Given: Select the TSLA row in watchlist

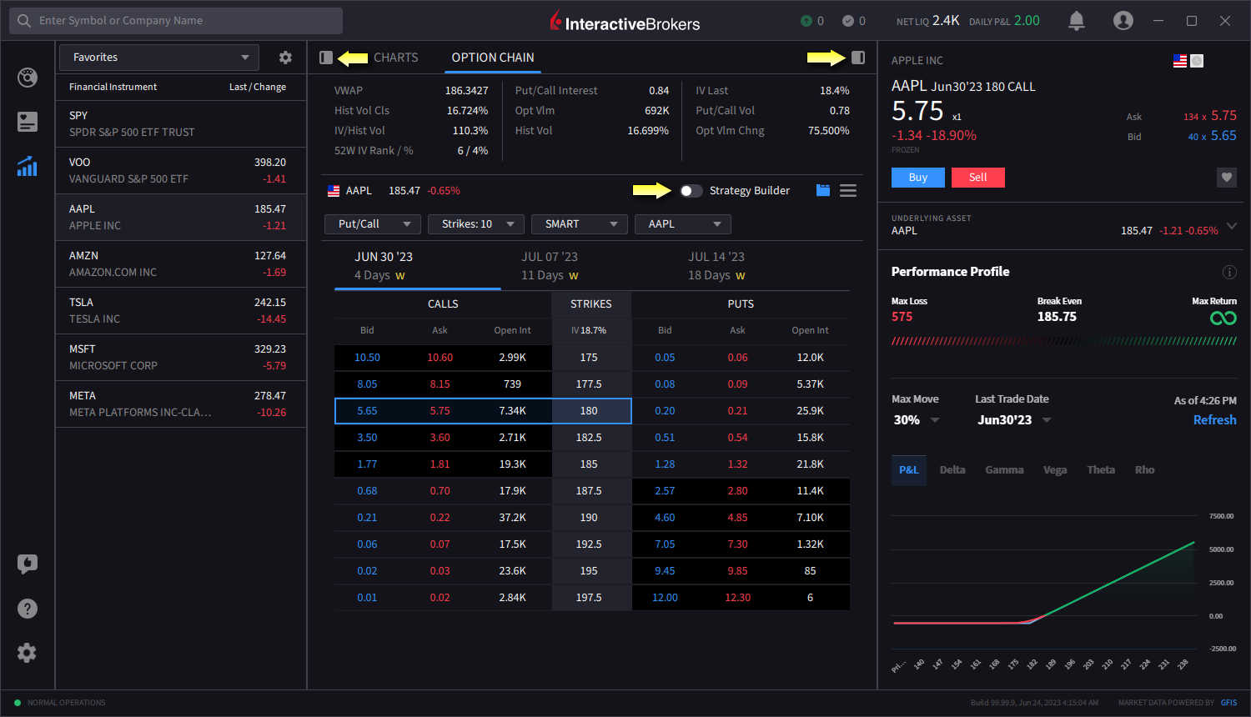Looking at the screenshot, I should click(181, 311).
